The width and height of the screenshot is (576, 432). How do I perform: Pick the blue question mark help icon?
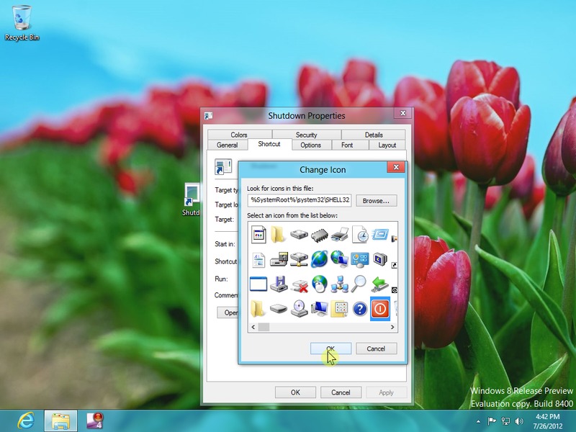click(359, 309)
